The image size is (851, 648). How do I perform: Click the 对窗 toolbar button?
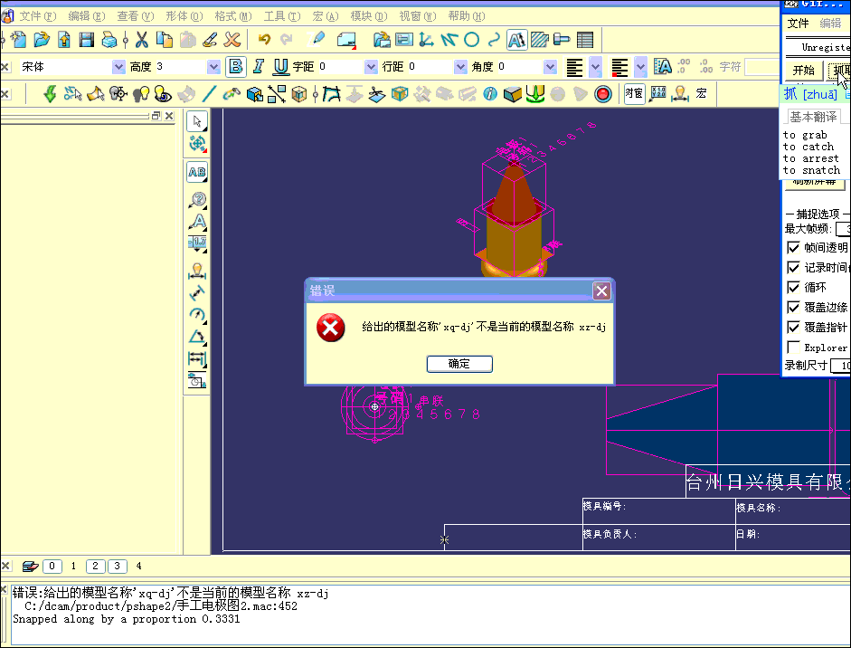click(634, 94)
